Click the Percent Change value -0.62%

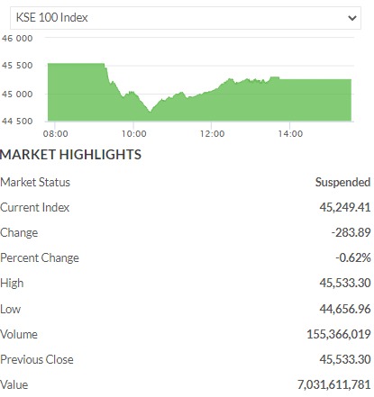coord(353,257)
